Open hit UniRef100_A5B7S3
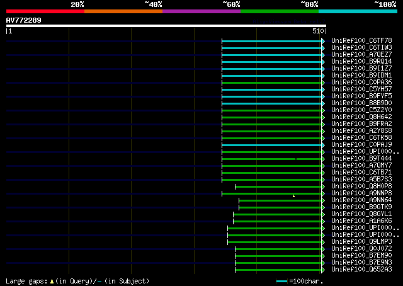The height and width of the screenshot is (286, 403). click(x=361, y=180)
